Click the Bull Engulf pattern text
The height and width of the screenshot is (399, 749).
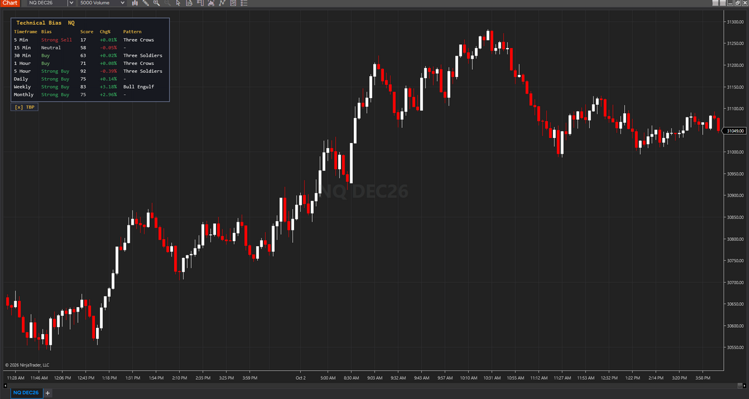(x=139, y=87)
